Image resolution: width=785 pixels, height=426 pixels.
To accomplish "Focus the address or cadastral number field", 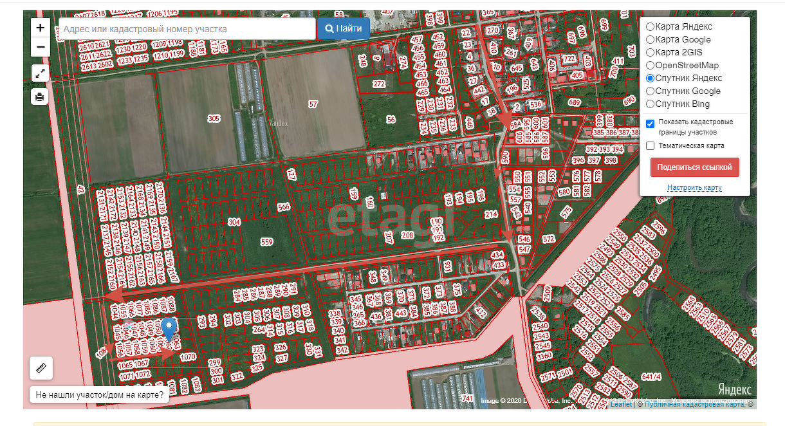I will point(187,29).
